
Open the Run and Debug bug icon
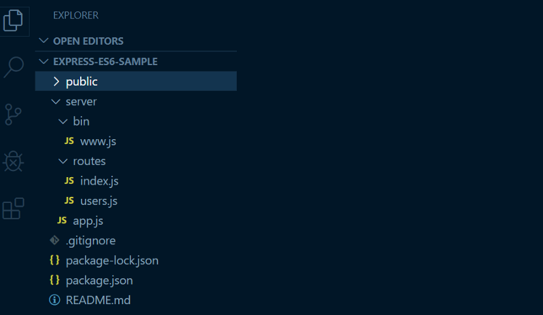[x=13, y=161]
